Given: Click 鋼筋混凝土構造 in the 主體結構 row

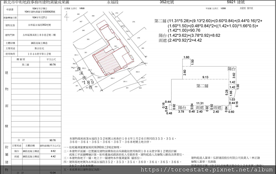Looking at the screenshot, I should 39,43.
